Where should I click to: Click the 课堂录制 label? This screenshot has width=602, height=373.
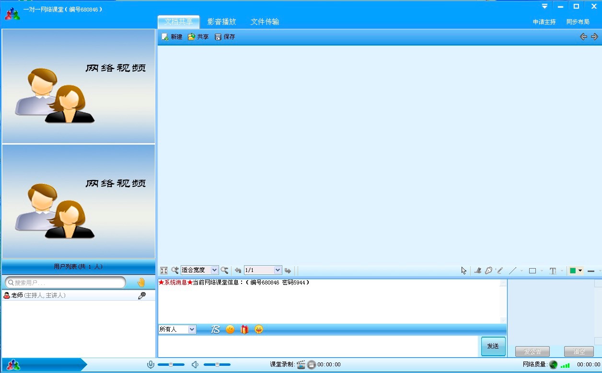click(x=282, y=365)
